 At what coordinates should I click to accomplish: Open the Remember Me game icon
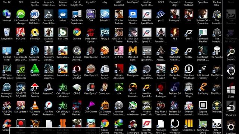coord(175,68)
